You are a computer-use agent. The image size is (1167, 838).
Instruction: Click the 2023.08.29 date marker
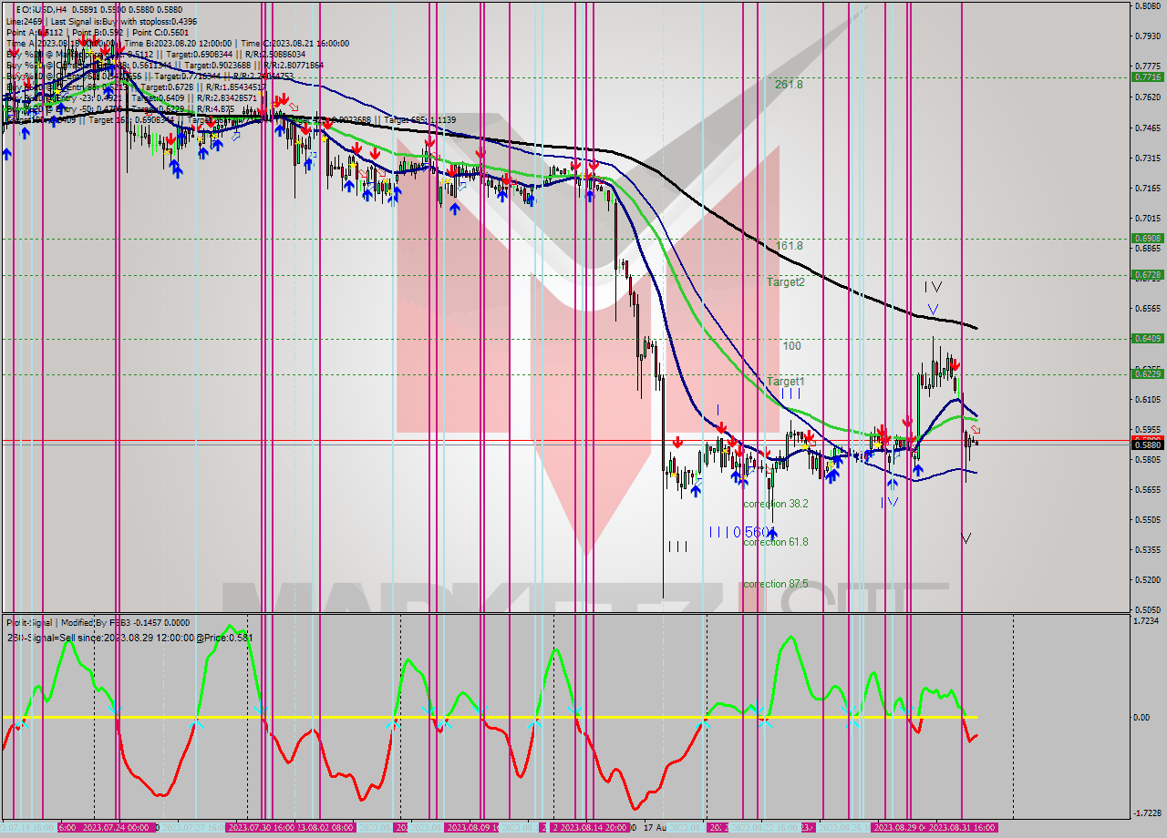(x=898, y=828)
